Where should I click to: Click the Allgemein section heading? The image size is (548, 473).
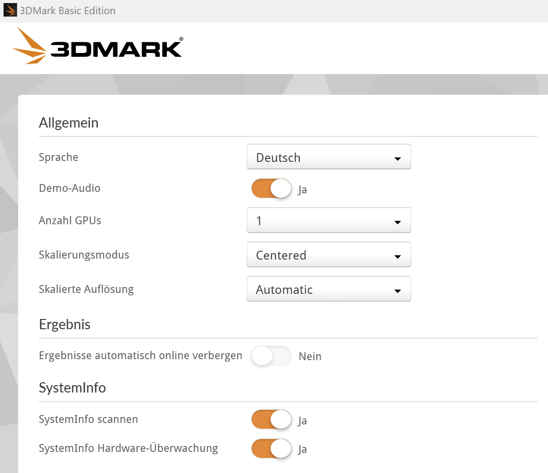click(x=69, y=123)
